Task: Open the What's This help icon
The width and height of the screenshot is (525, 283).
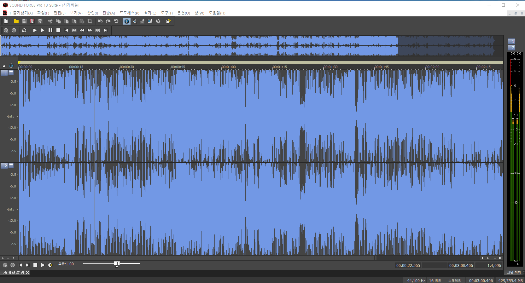Action: (168, 21)
